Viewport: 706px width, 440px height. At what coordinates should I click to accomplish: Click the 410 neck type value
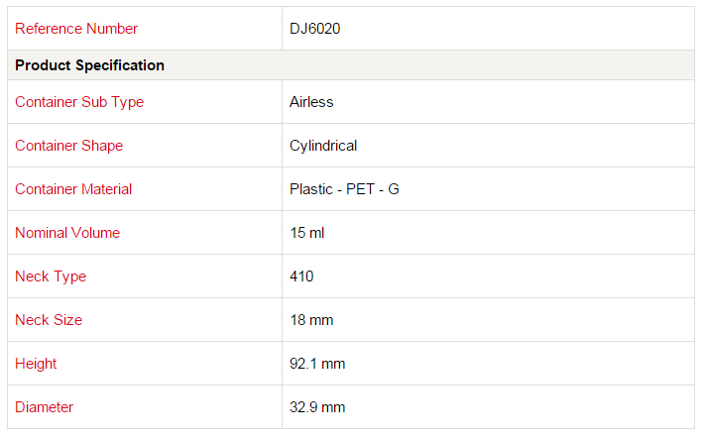(x=301, y=276)
